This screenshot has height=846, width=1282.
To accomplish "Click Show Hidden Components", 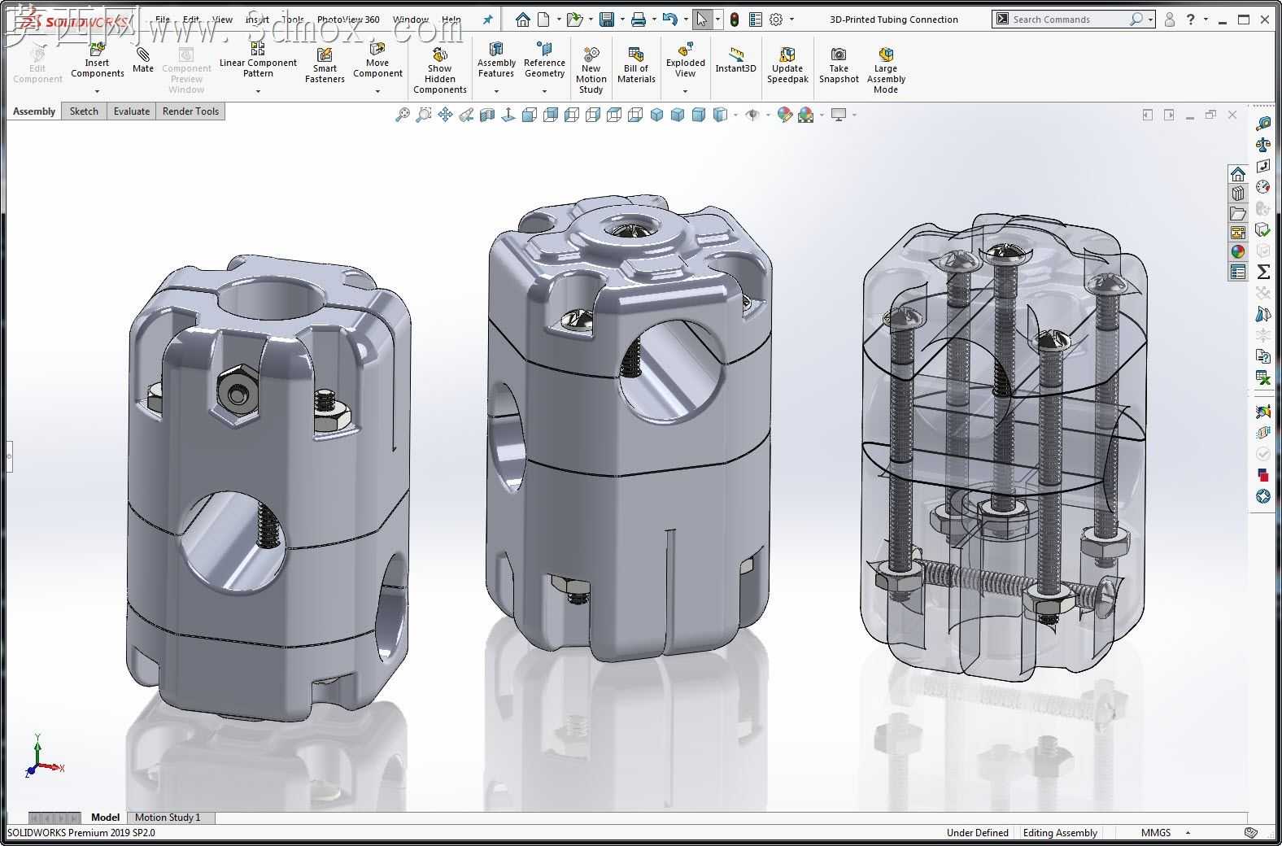I will tap(440, 69).
